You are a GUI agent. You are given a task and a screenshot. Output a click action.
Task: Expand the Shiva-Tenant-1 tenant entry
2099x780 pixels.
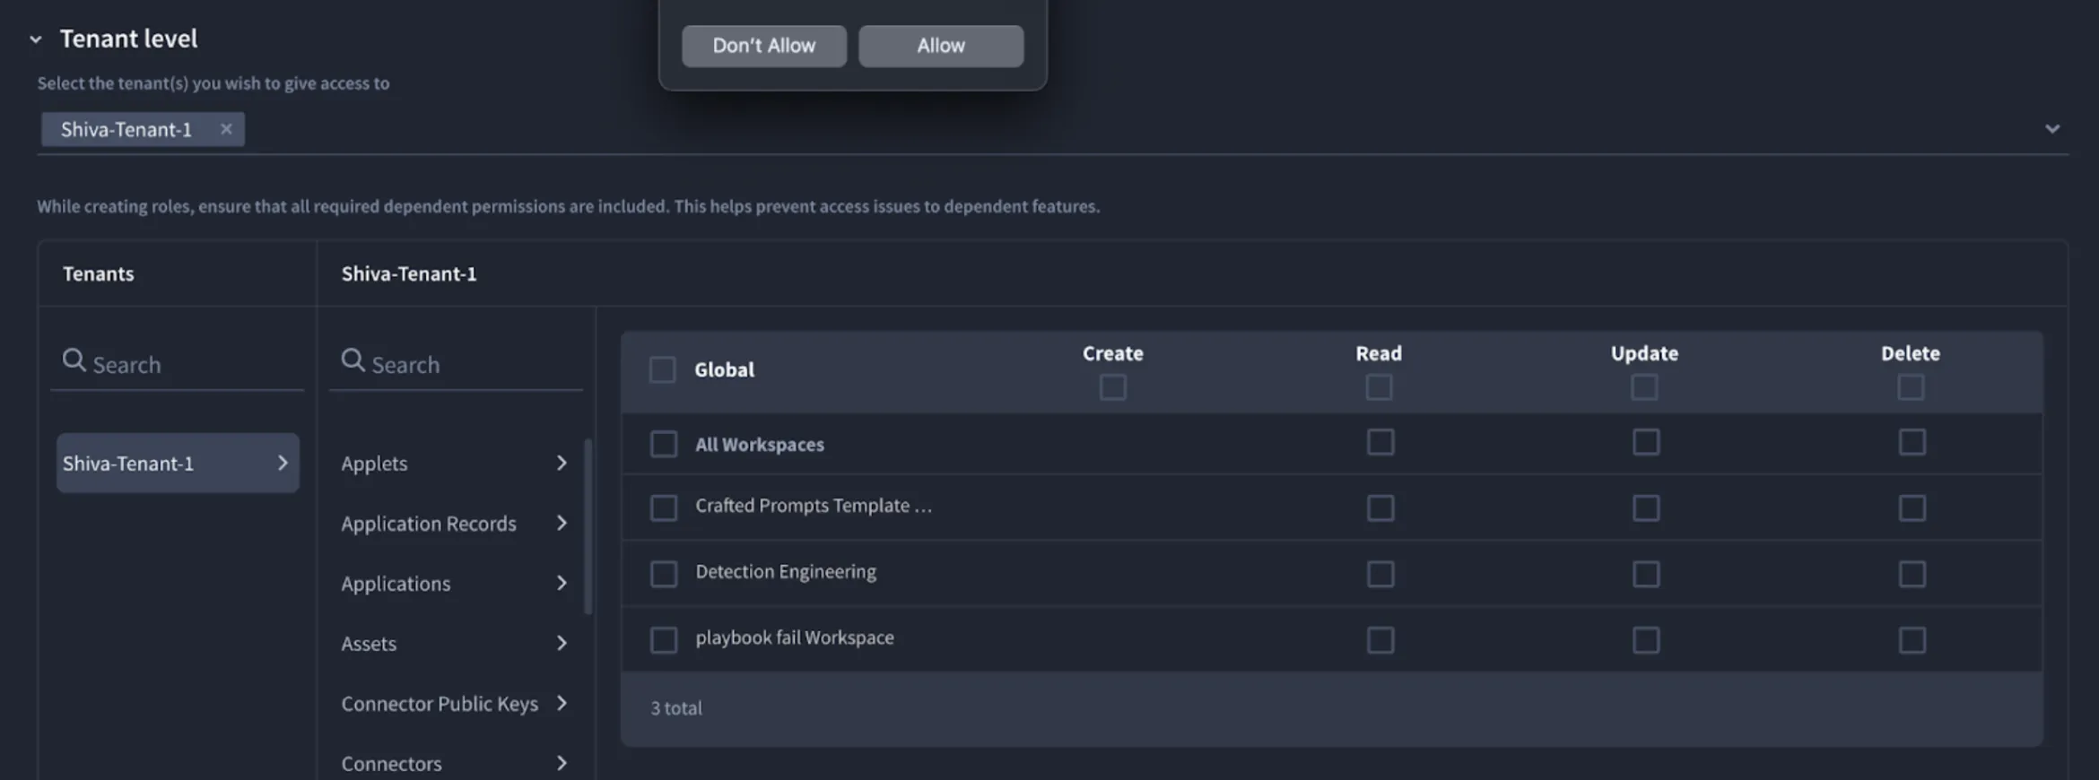click(x=178, y=463)
